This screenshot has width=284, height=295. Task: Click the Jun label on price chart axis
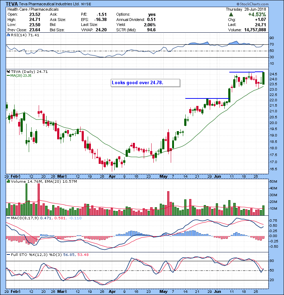point(218,177)
